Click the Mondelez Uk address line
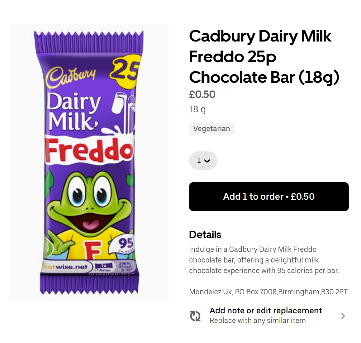The image size is (361, 343). click(x=268, y=292)
